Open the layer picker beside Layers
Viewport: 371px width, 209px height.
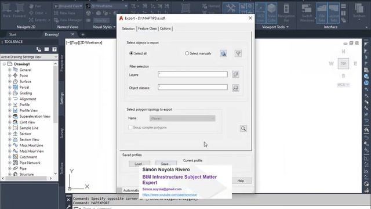click(235, 74)
